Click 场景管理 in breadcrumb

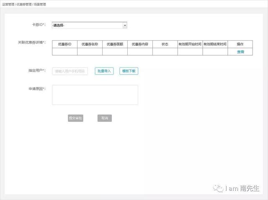pyautogui.click(x=40, y=5)
